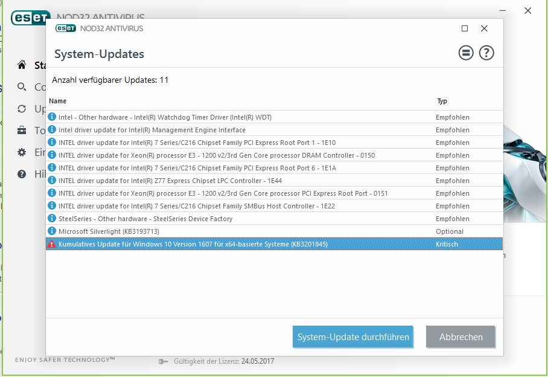Cancel with the Abbrechen button

(x=460, y=337)
